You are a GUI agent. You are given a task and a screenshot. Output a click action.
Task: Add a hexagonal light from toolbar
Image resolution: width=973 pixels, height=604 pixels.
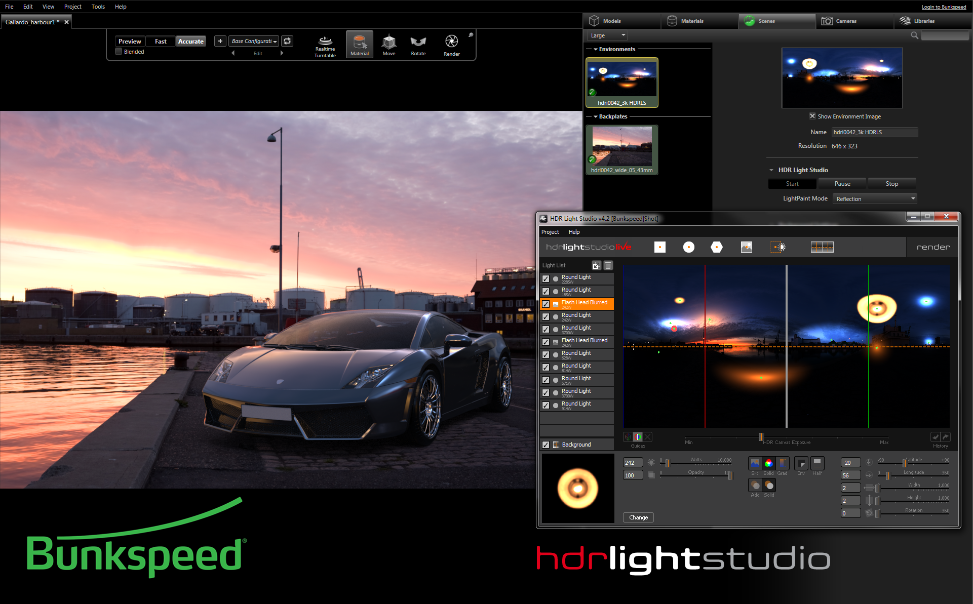click(x=717, y=247)
